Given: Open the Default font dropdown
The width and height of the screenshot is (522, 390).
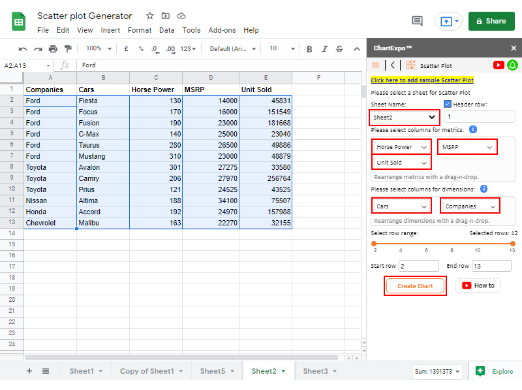Looking at the screenshot, I should [x=233, y=49].
